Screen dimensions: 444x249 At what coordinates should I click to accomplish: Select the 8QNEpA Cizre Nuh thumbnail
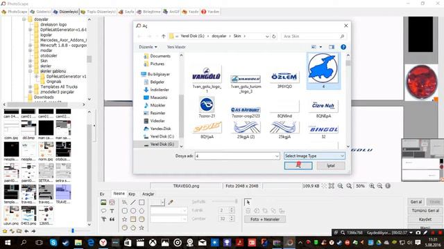(x=323, y=109)
